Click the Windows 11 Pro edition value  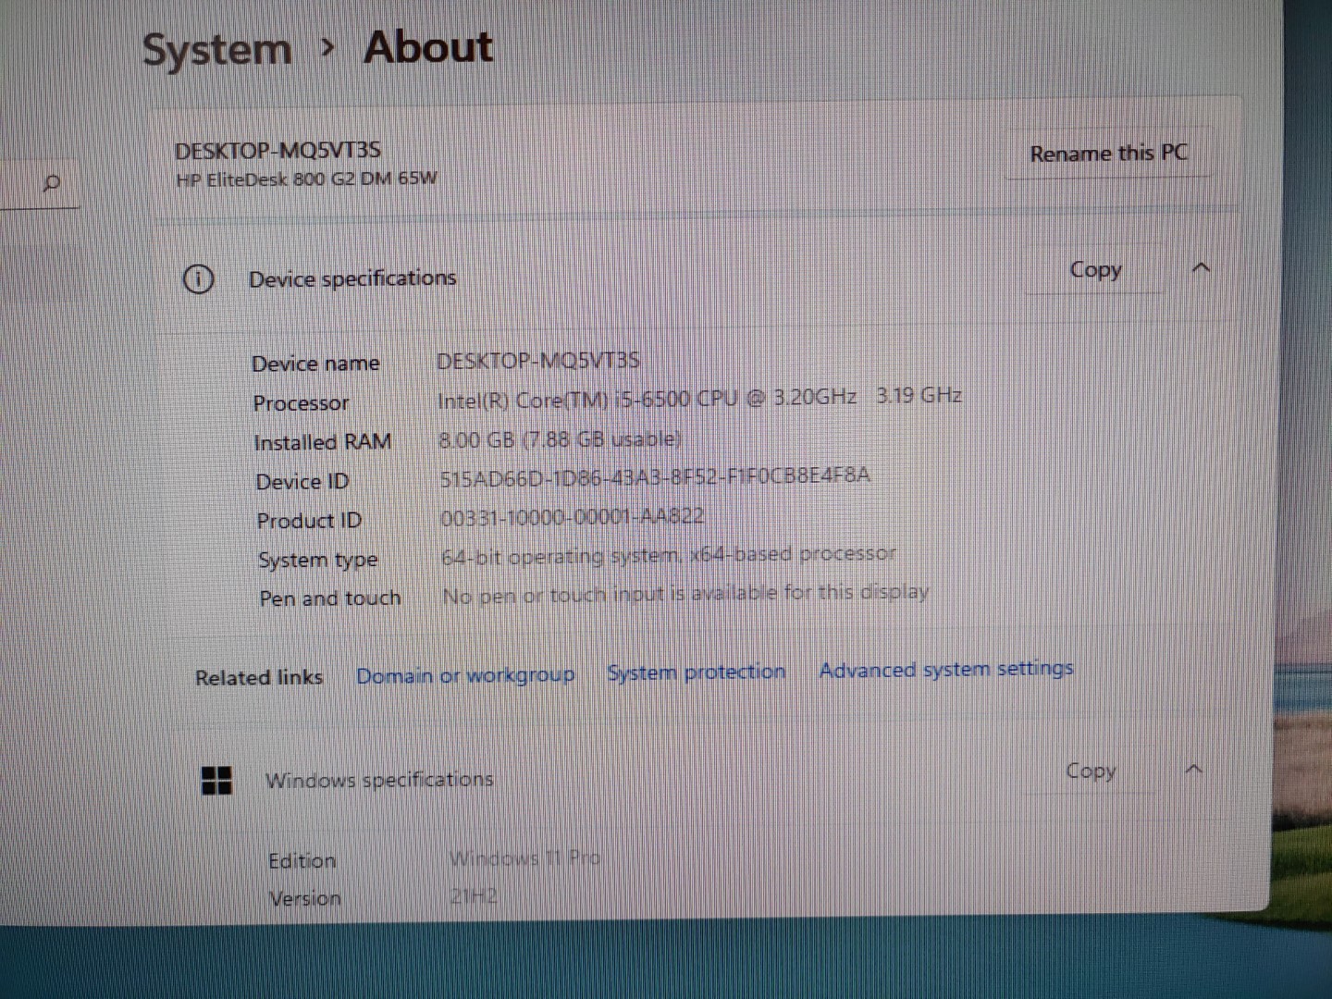(x=524, y=858)
